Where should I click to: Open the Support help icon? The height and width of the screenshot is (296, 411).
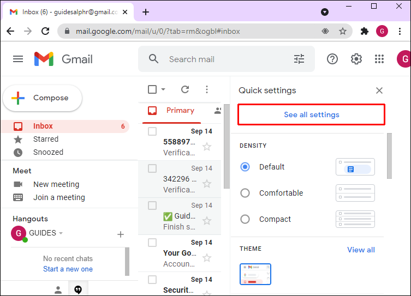[x=332, y=59]
